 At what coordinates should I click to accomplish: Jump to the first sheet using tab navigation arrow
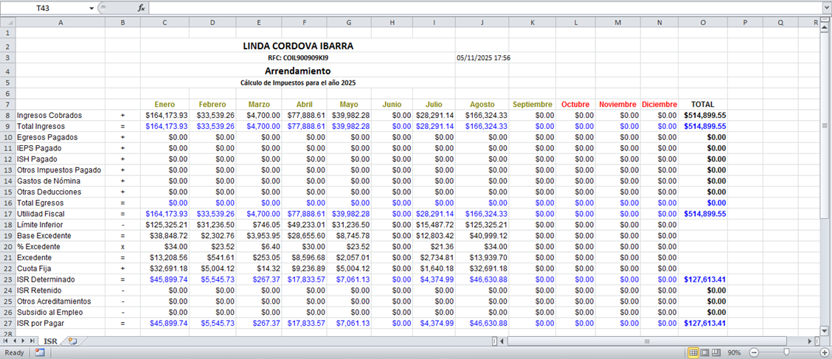click(x=7, y=341)
